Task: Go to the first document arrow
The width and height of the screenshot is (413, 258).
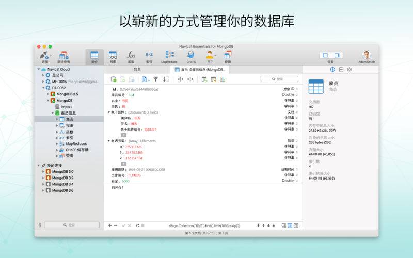Action: [258, 225]
